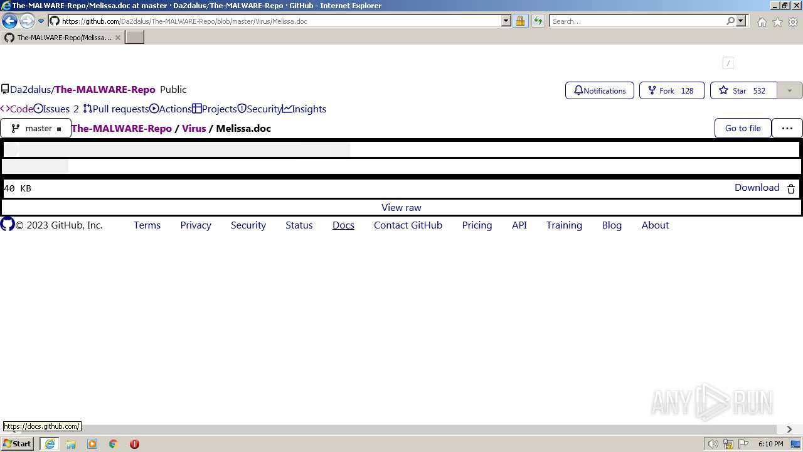803x452 pixels.
Task: Open the three-dots more options menu
Action: (787, 128)
